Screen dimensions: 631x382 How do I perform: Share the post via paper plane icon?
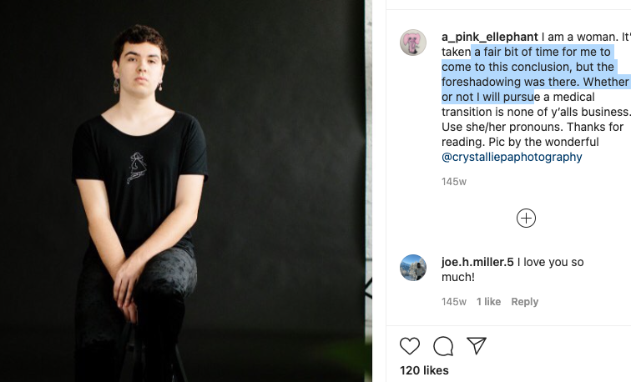[477, 345]
